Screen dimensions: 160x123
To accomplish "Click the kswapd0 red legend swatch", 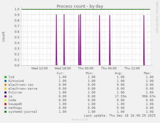I will 5,104.
